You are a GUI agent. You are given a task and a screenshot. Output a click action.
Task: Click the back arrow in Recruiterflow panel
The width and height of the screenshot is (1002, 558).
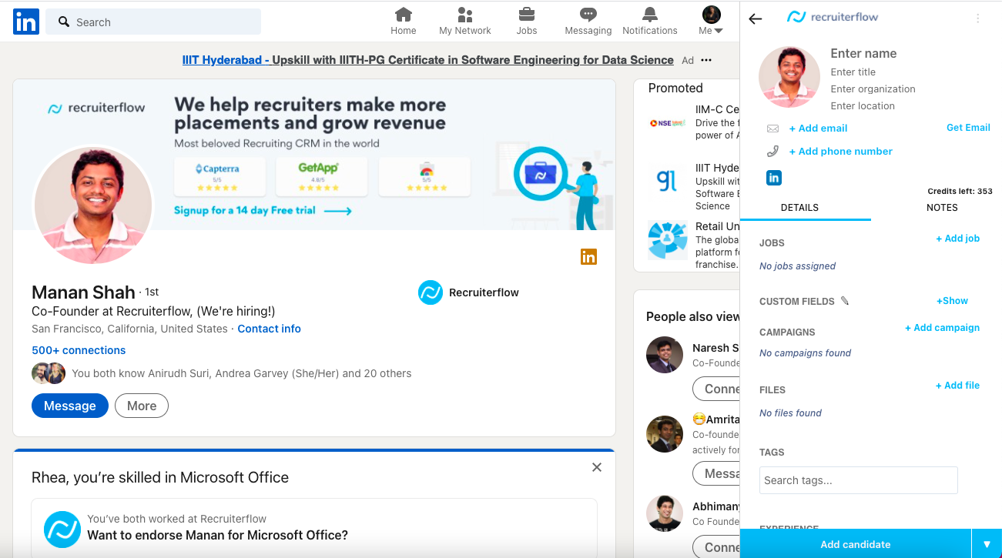click(x=756, y=18)
